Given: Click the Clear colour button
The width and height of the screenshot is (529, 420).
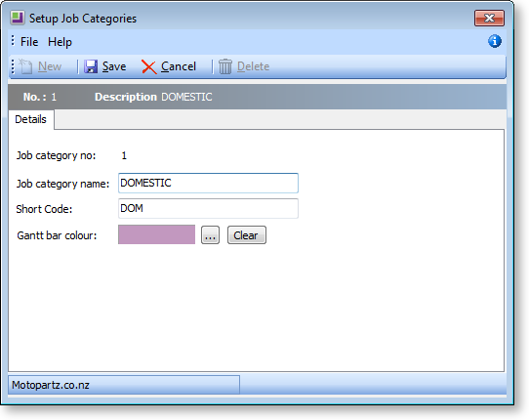Looking at the screenshot, I should coord(247,235).
